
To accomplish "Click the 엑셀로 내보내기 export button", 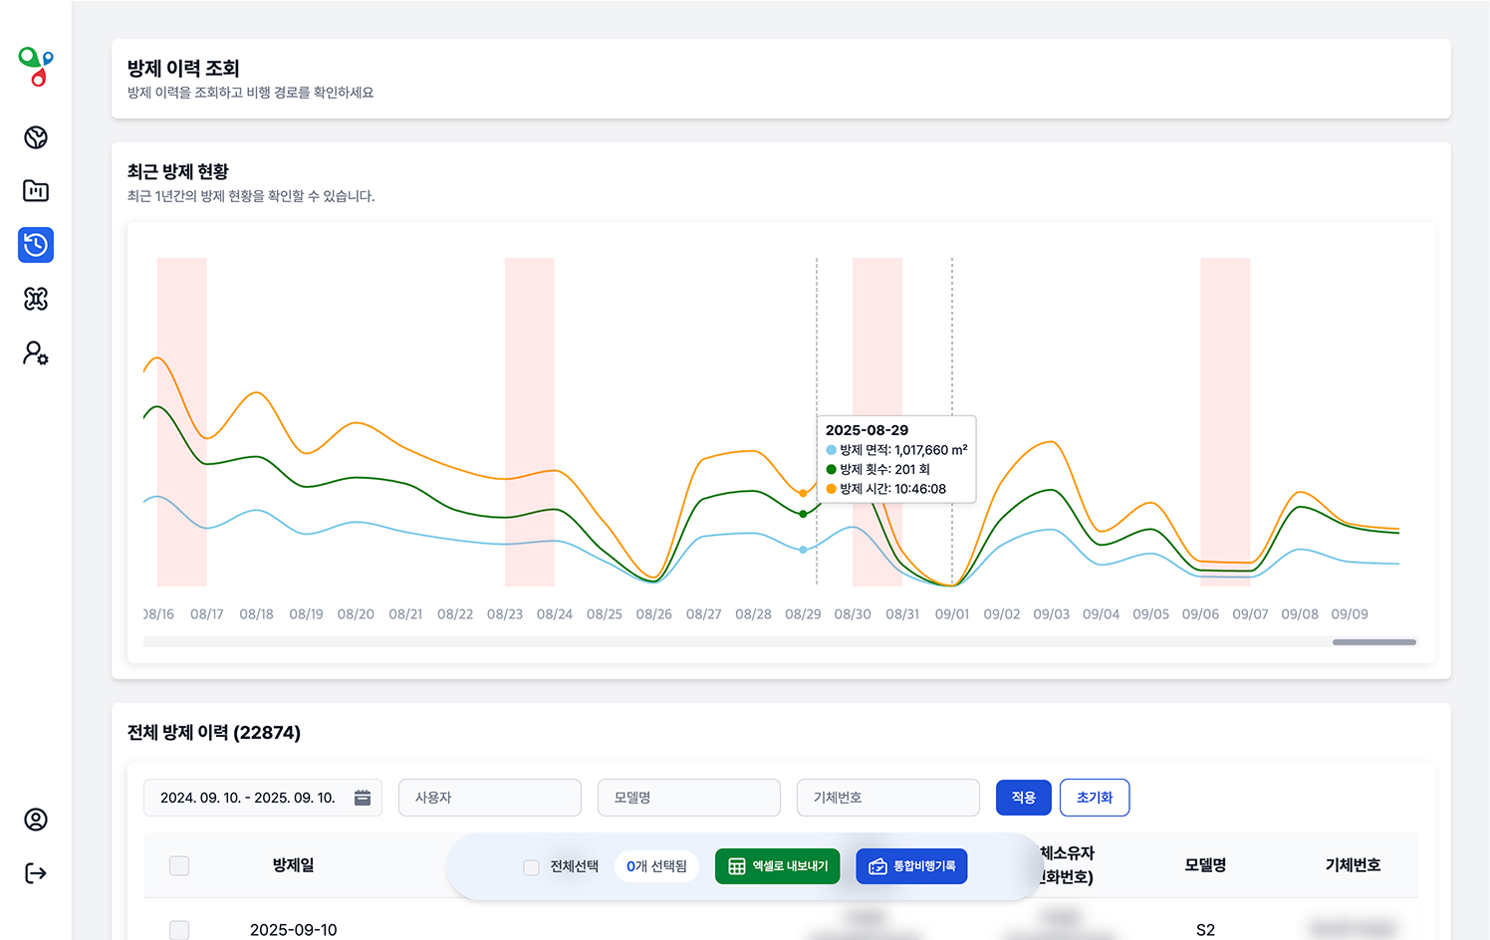I will click(778, 866).
